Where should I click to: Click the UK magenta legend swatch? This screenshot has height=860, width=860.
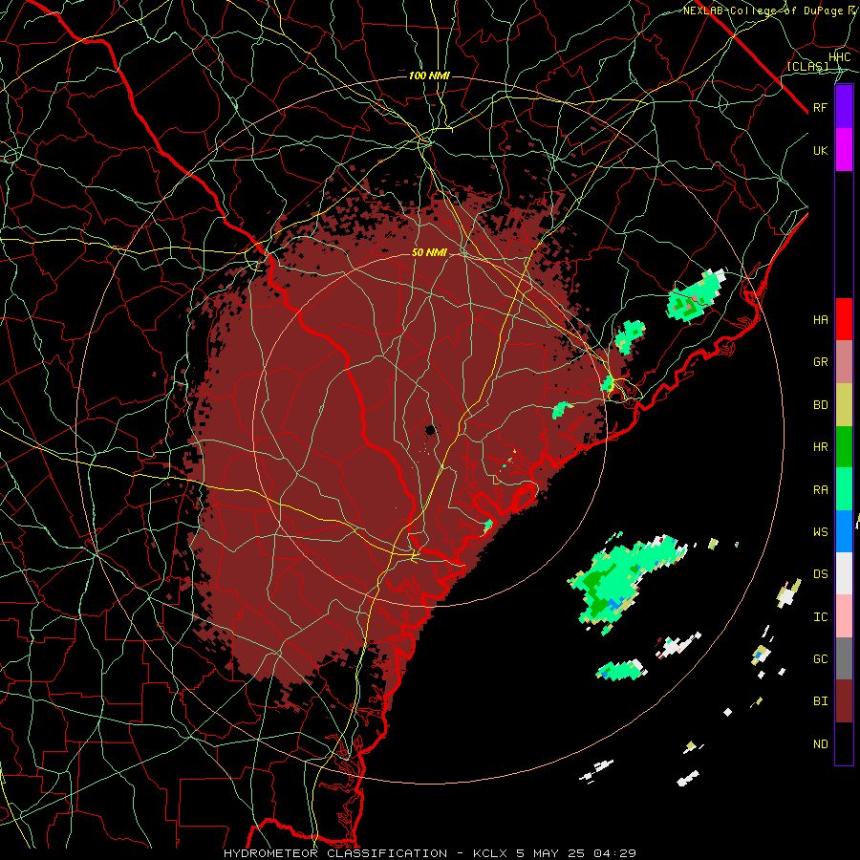click(x=844, y=150)
